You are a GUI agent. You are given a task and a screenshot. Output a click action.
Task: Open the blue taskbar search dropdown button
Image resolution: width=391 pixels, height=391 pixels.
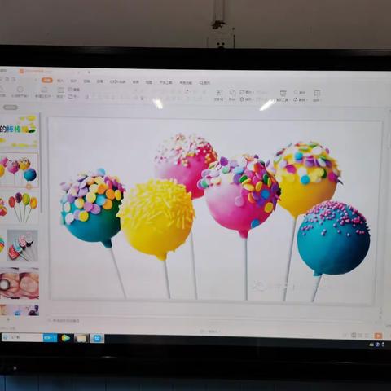coord(50,338)
